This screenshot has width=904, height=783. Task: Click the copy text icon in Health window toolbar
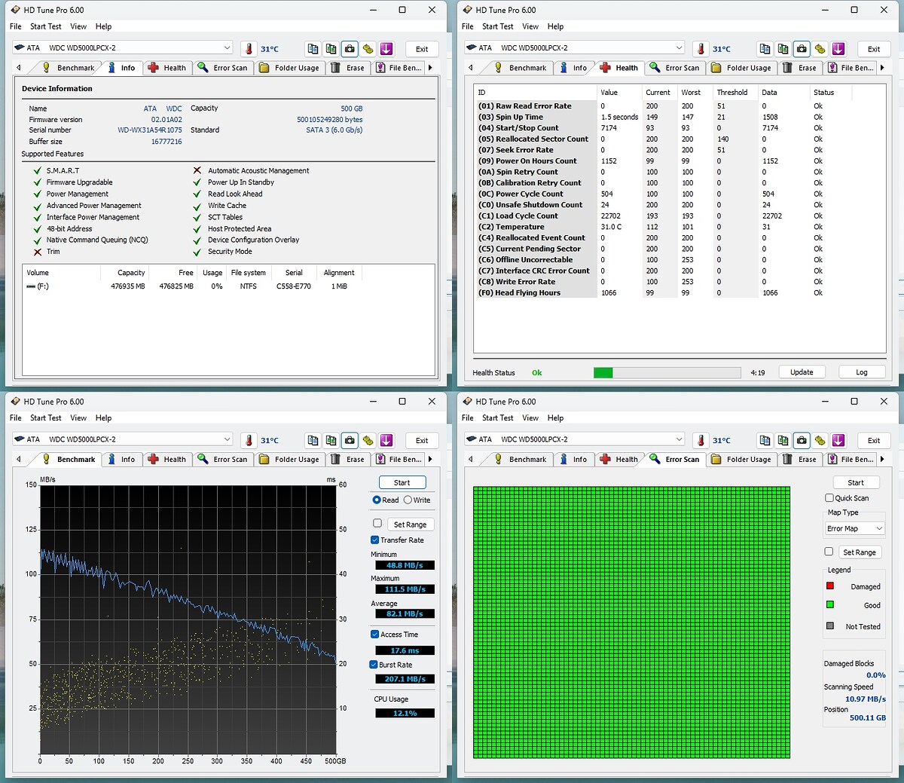[765, 48]
